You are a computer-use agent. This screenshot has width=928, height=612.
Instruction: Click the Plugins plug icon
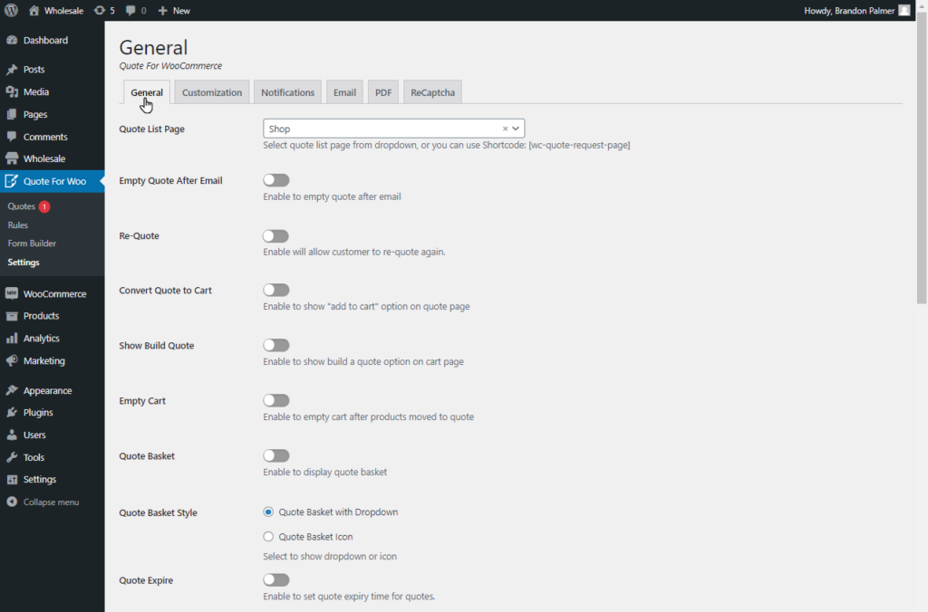(12, 412)
